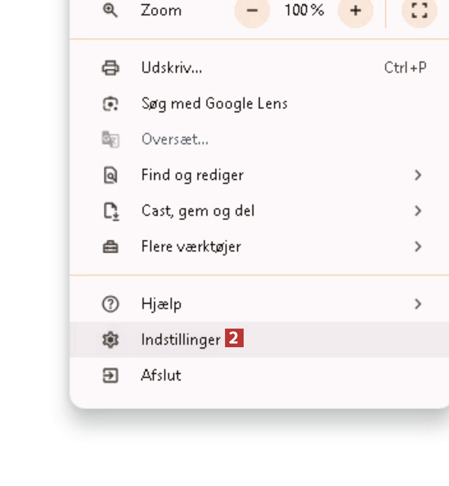The image size is (449, 486).
Task: Click the Indstillinger gear icon
Action: [x=110, y=340]
